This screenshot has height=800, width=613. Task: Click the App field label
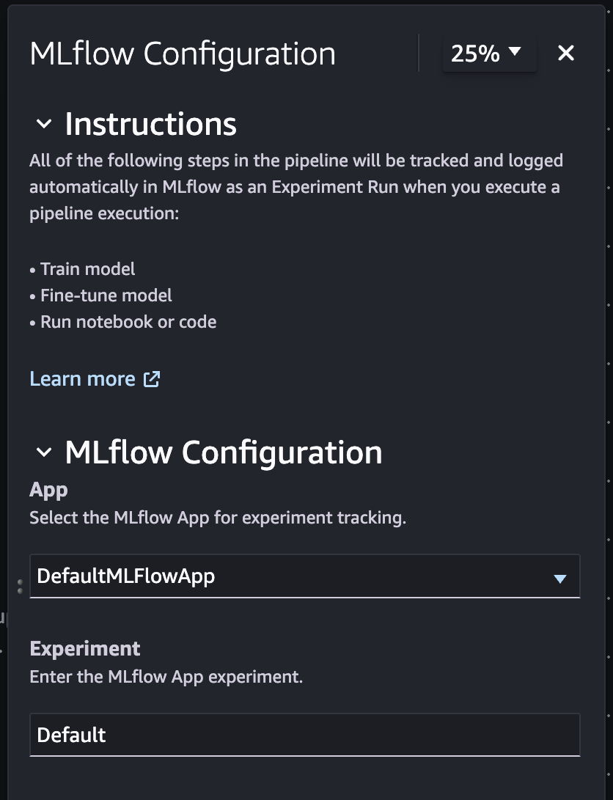point(47,489)
